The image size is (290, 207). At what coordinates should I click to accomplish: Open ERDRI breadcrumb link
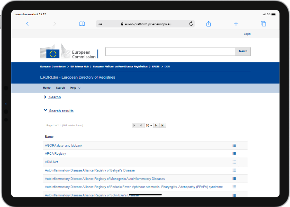[x=155, y=67]
